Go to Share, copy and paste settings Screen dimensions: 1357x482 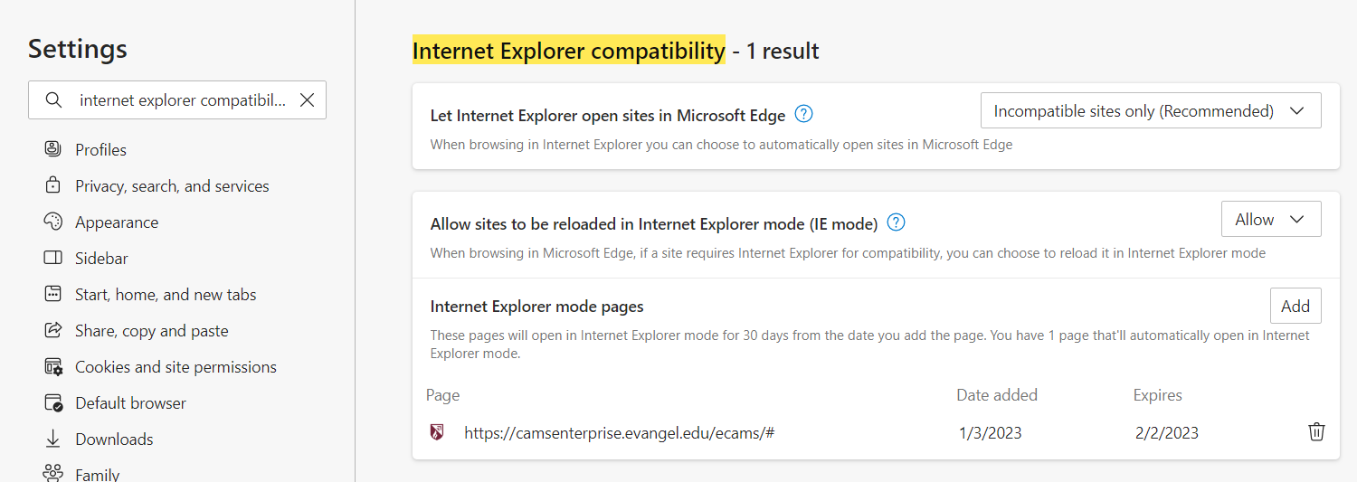click(152, 330)
